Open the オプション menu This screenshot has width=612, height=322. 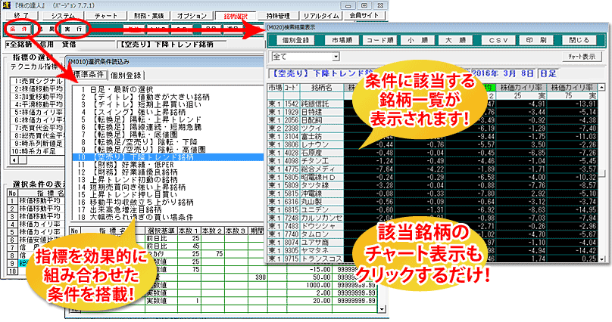coord(192,16)
